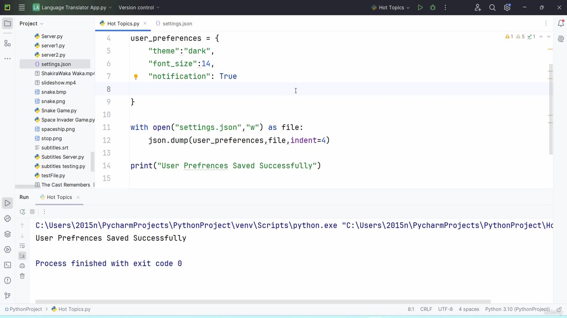Open the notifications bell icon
The width and height of the screenshot is (567, 318).
pos(561,23)
